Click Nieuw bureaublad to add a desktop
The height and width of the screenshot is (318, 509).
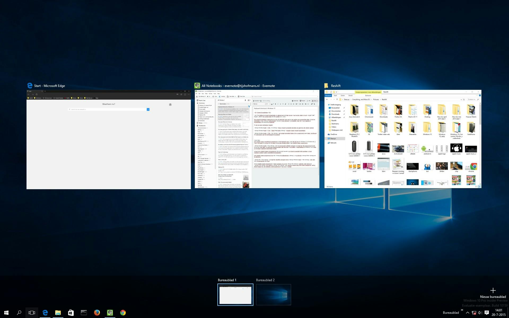click(493, 291)
